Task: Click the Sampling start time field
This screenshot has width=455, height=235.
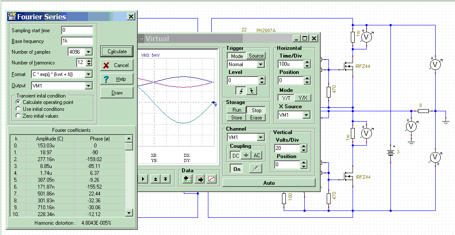Action: [x=77, y=30]
